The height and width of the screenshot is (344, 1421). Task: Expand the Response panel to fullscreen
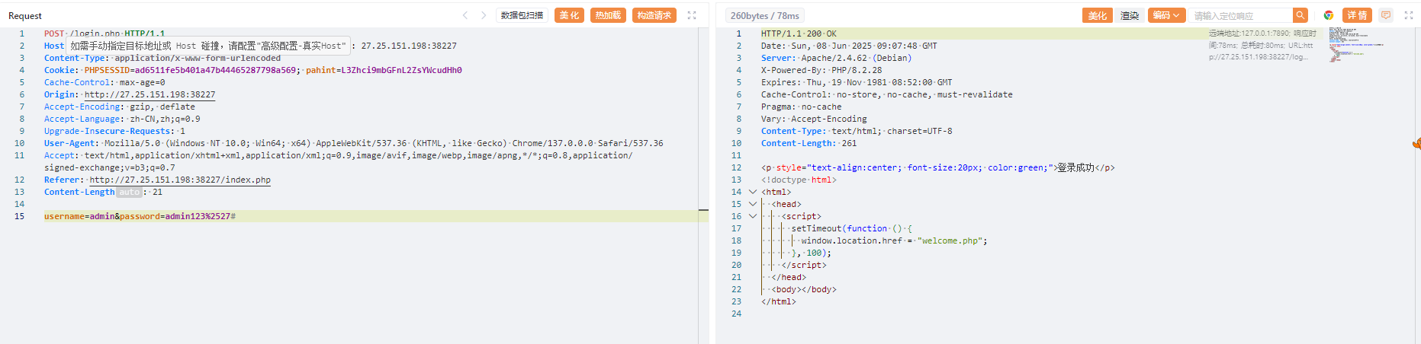(1409, 15)
